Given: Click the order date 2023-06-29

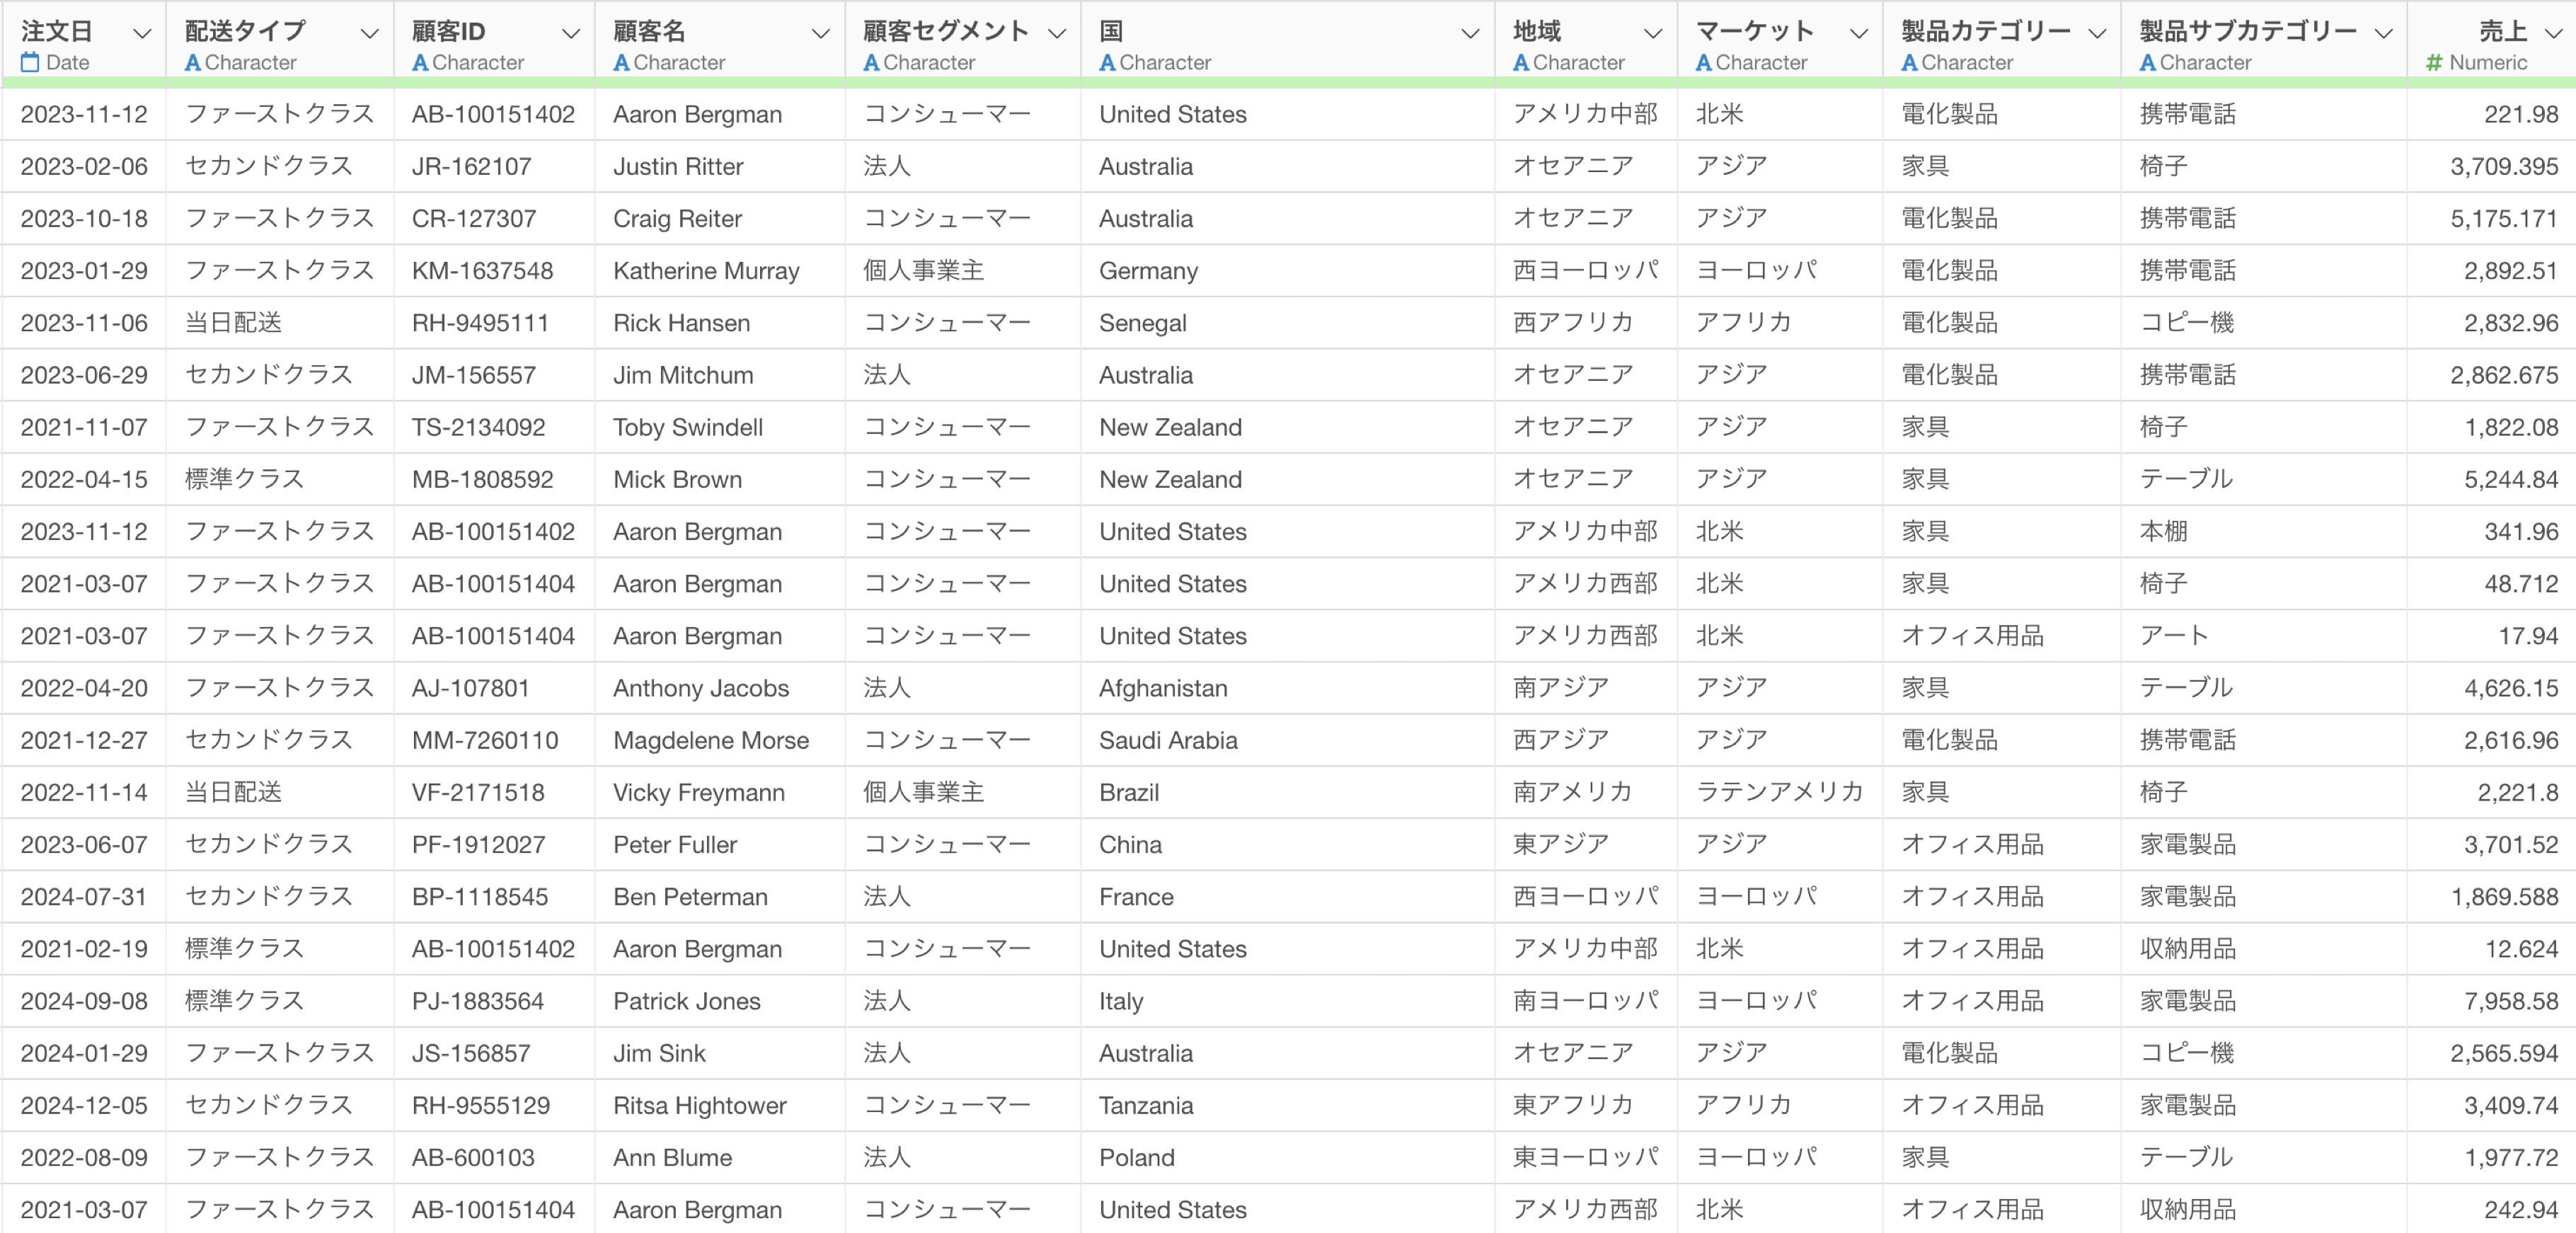Looking at the screenshot, I should [x=84, y=374].
